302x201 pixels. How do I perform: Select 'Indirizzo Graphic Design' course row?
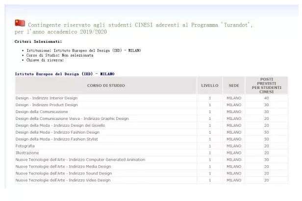point(151,118)
